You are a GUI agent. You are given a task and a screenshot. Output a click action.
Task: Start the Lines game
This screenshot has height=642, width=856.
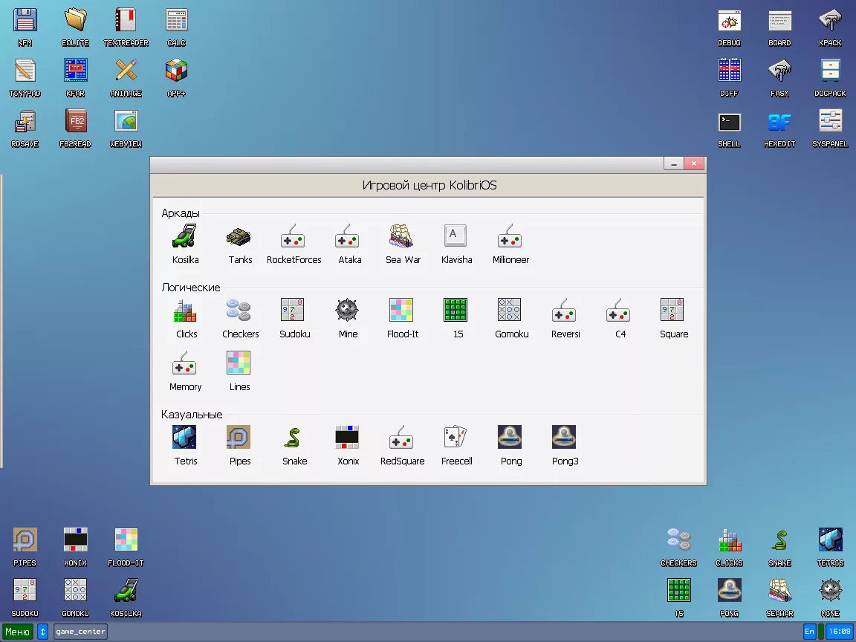(239, 372)
